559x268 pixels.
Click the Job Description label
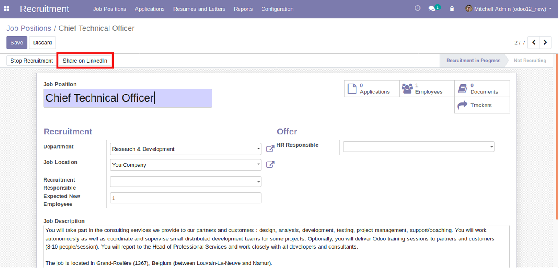tap(64, 221)
